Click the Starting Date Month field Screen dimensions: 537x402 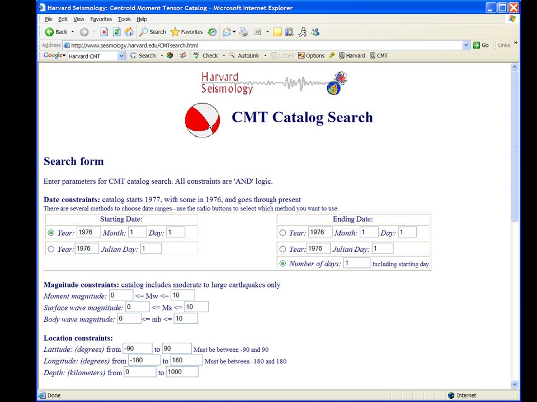(x=138, y=232)
